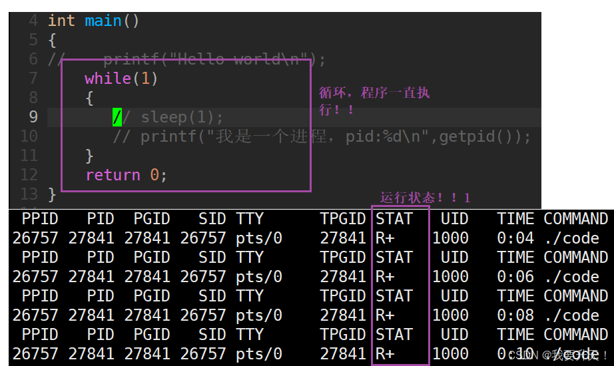Click "pts/0" in the 0:04 row
The height and width of the screenshot is (366, 614).
coord(259,238)
